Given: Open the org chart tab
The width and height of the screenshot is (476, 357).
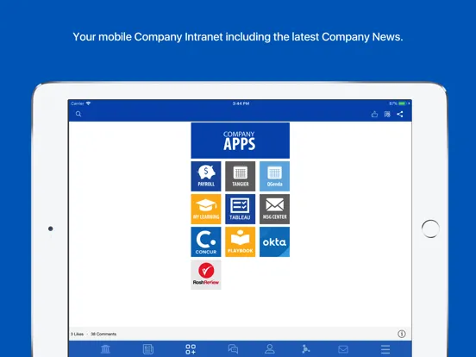Looking at the screenshot, I should pyautogui.click(x=306, y=349).
